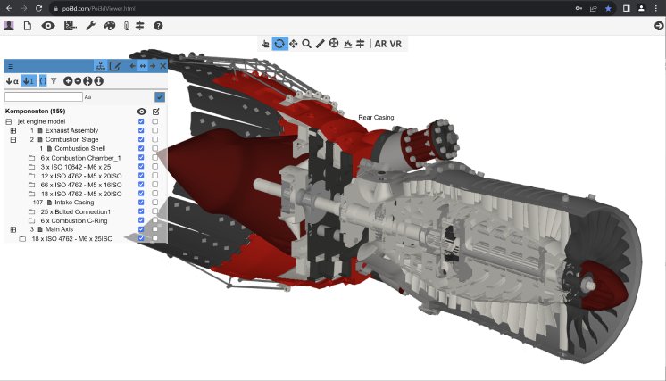
Task: Expand the Exhaust Assembly node
Action: point(13,130)
